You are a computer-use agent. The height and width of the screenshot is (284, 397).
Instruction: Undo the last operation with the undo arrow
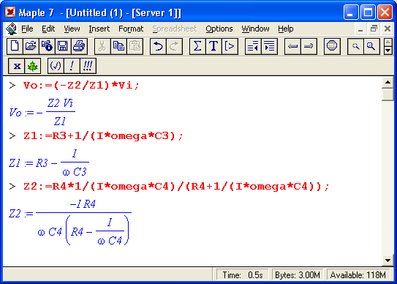[158, 46]
